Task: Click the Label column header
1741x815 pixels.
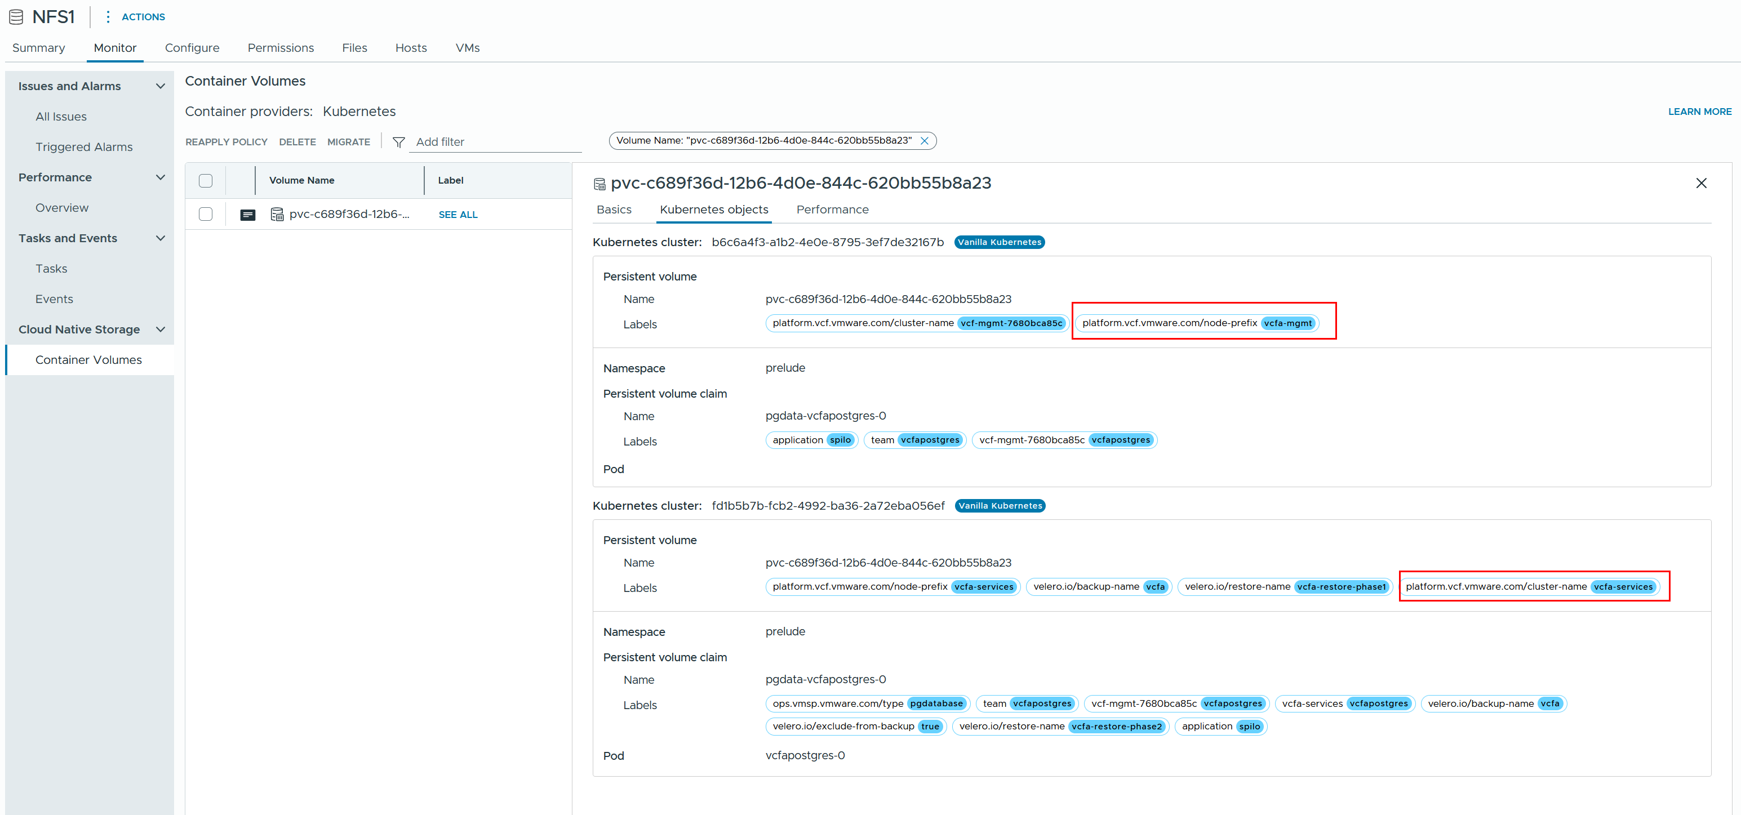Action: 450,180
